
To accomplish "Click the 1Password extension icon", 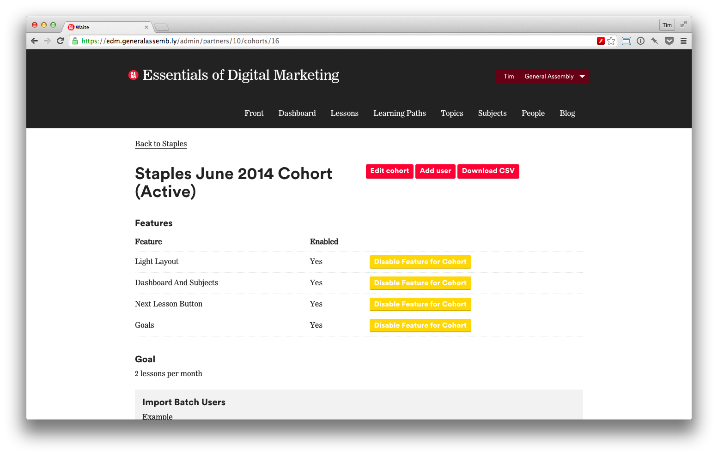I will point(640,41).
